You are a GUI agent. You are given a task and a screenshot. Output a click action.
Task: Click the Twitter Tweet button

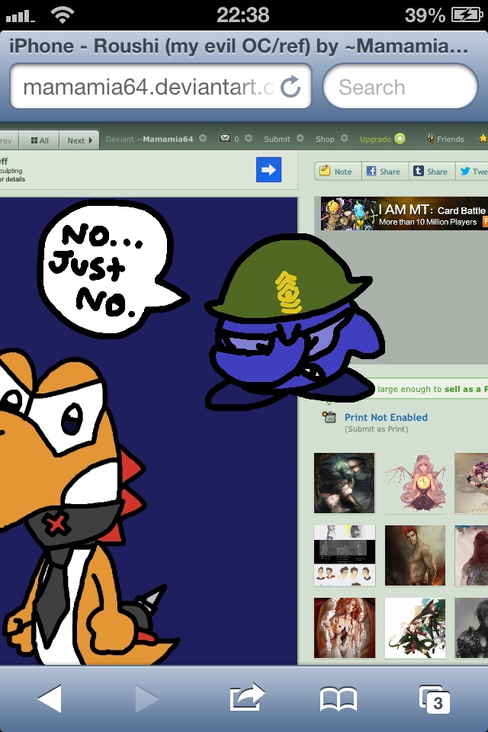click(x=472, y=172)
